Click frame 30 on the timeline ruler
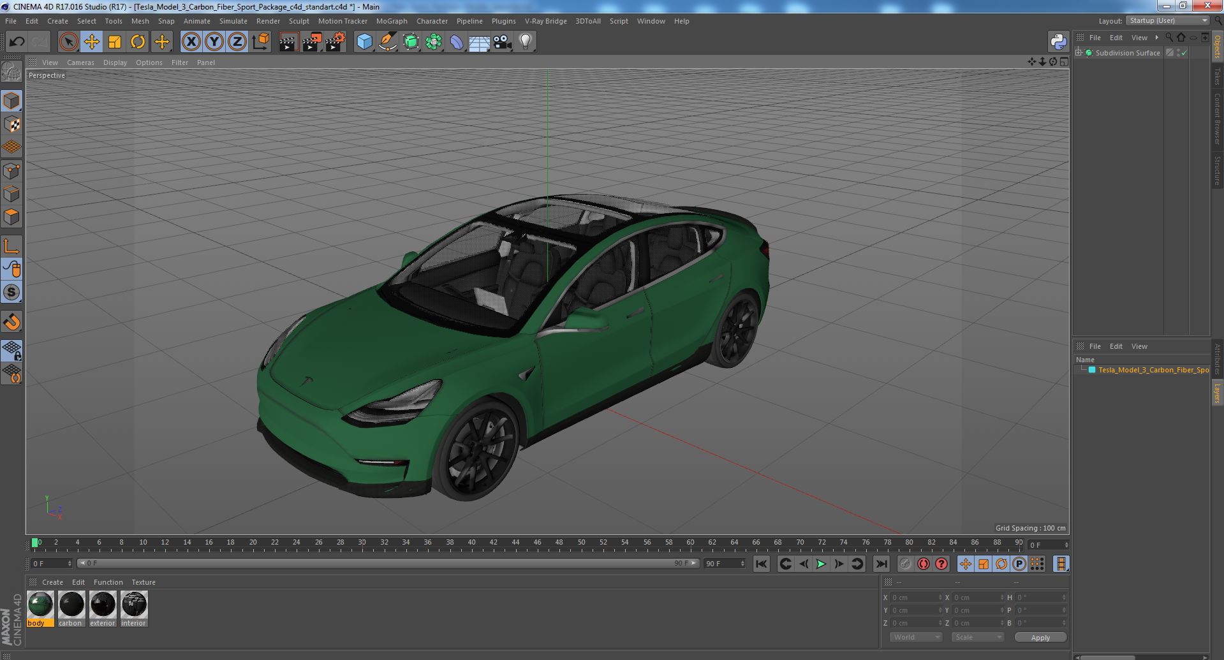Image resolution: width=1224 pixels, height=660 pixels. tap(362, 543)
